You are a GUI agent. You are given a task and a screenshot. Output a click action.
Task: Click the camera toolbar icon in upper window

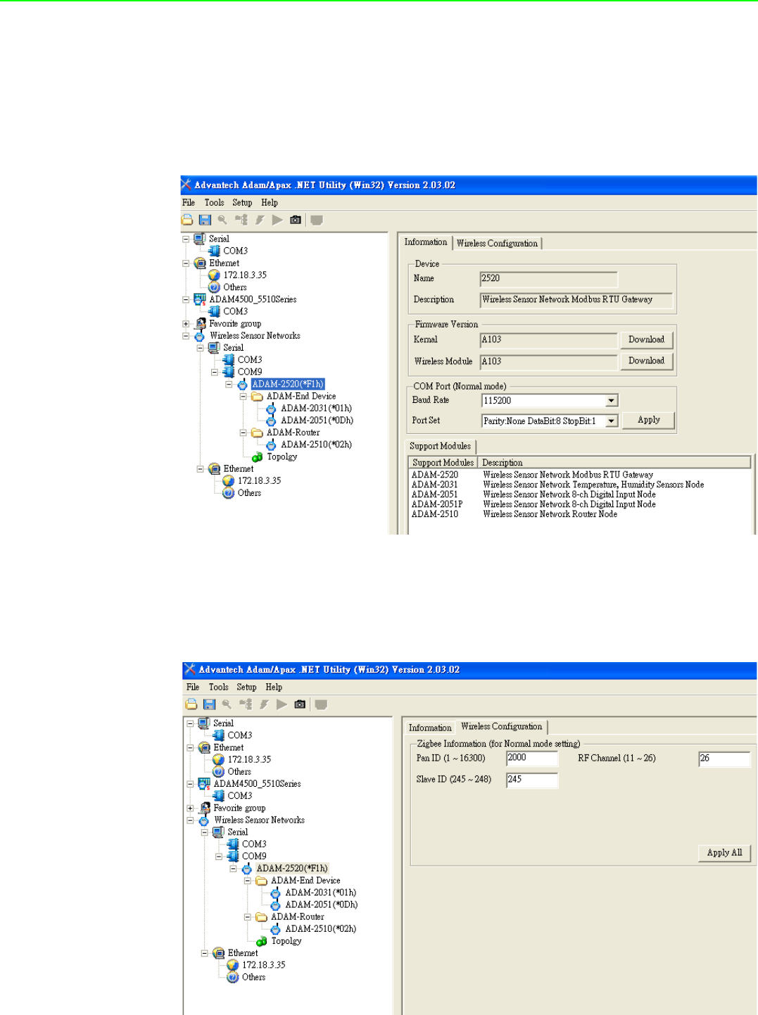pyautogui.click(x=296, y=220)
